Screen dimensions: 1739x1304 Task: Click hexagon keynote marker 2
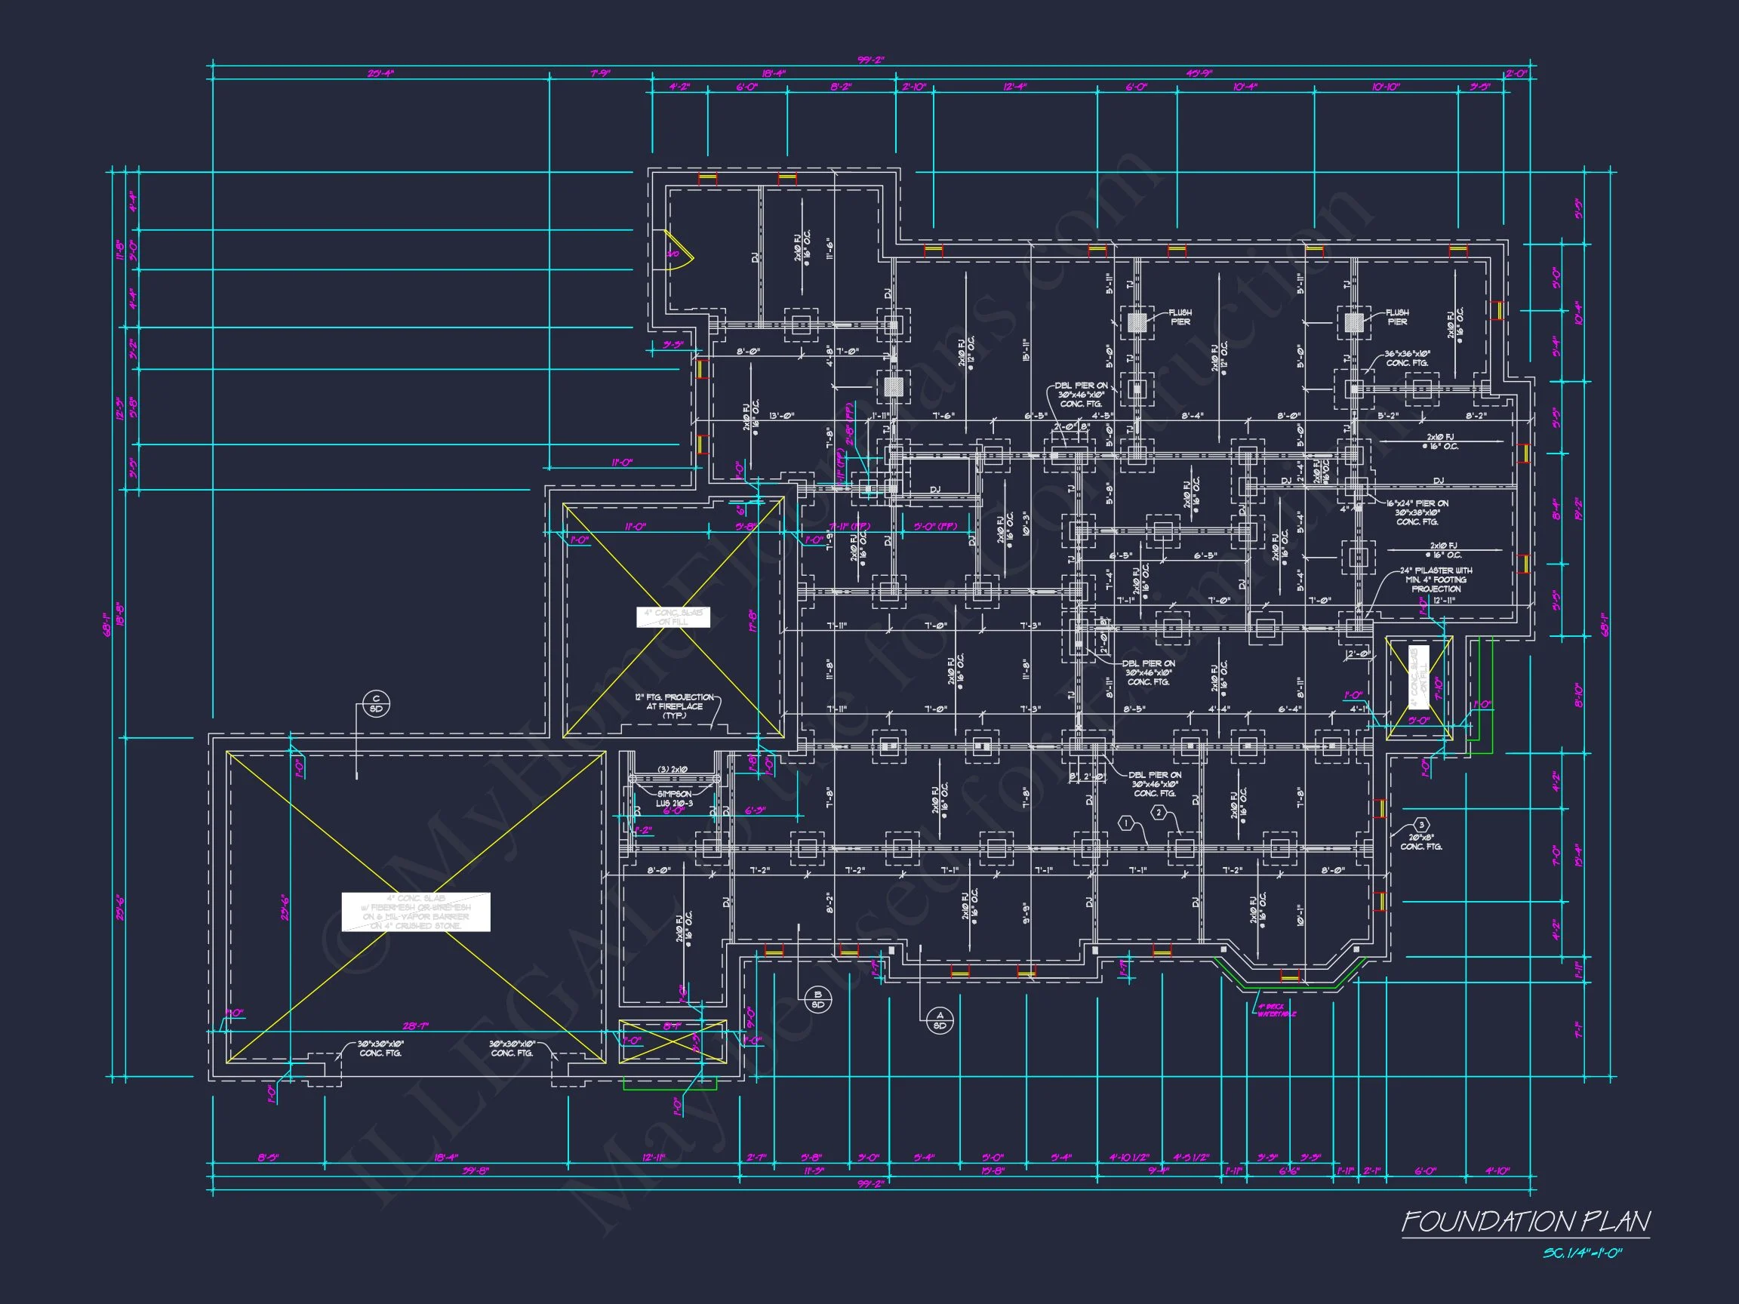point(1159,813)
